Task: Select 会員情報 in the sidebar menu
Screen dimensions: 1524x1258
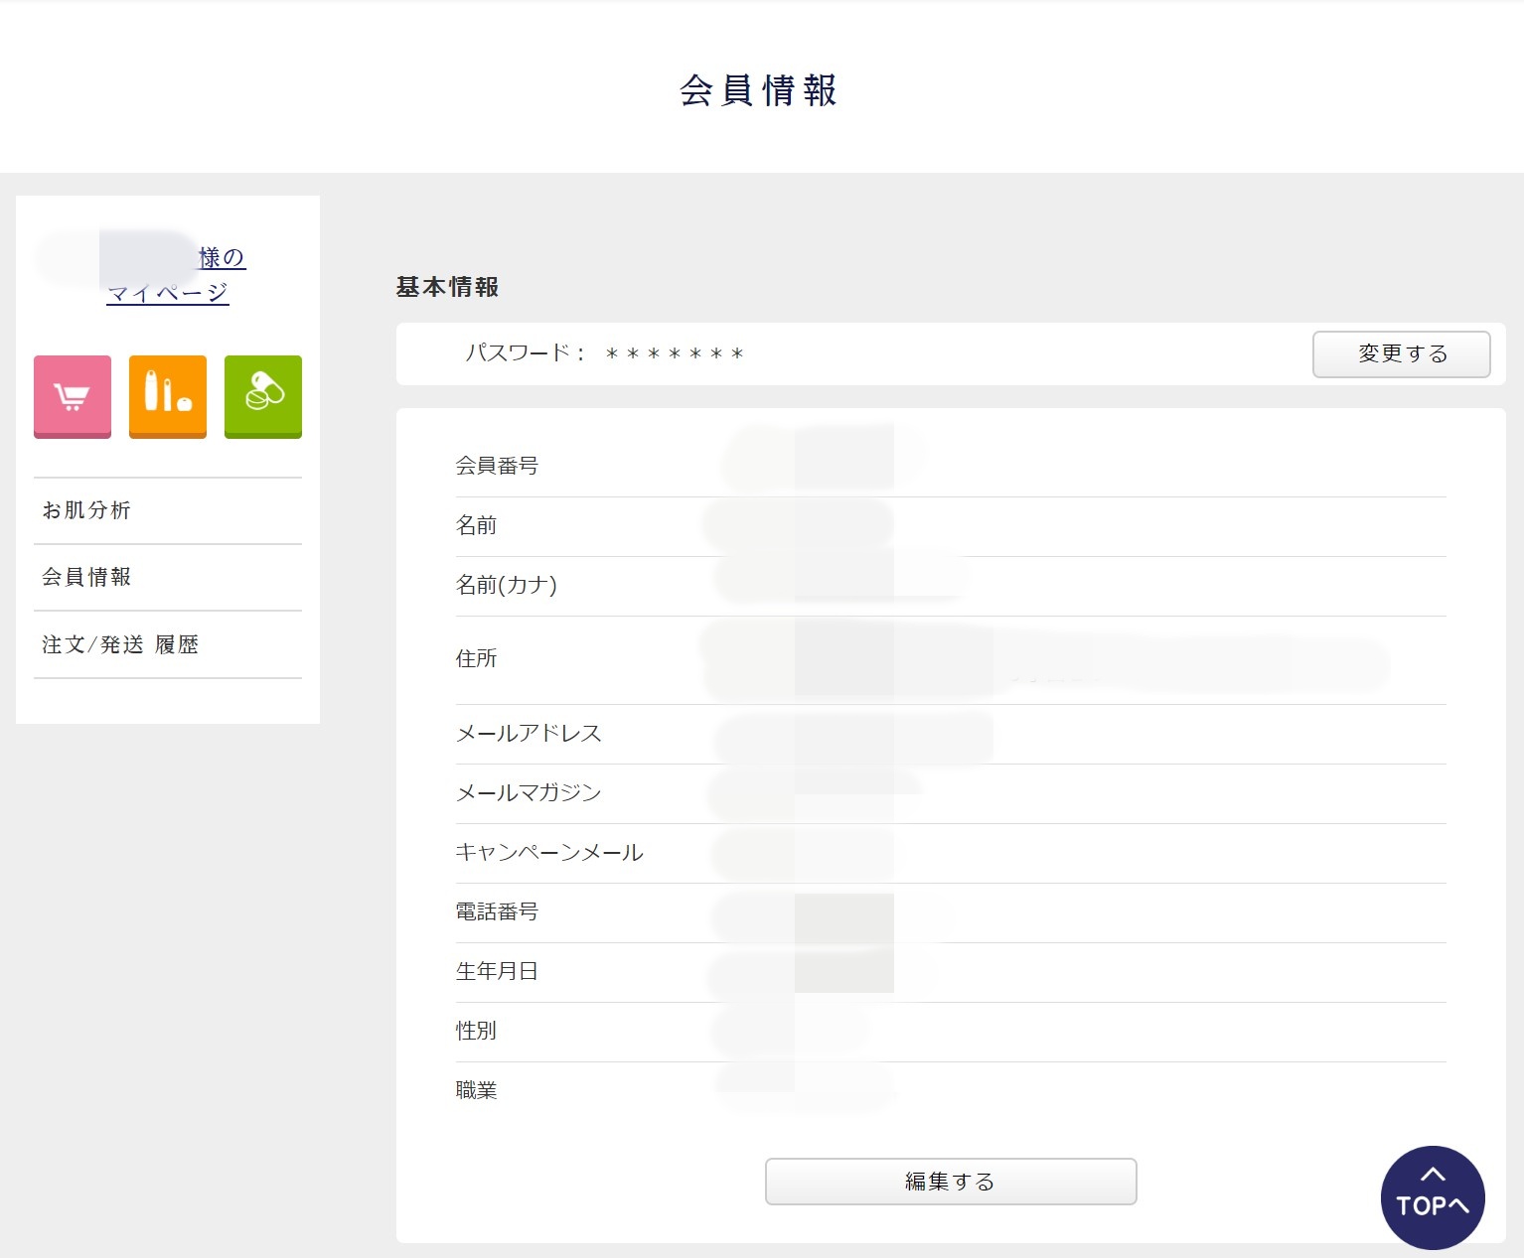Action: (x=86, y=577)
